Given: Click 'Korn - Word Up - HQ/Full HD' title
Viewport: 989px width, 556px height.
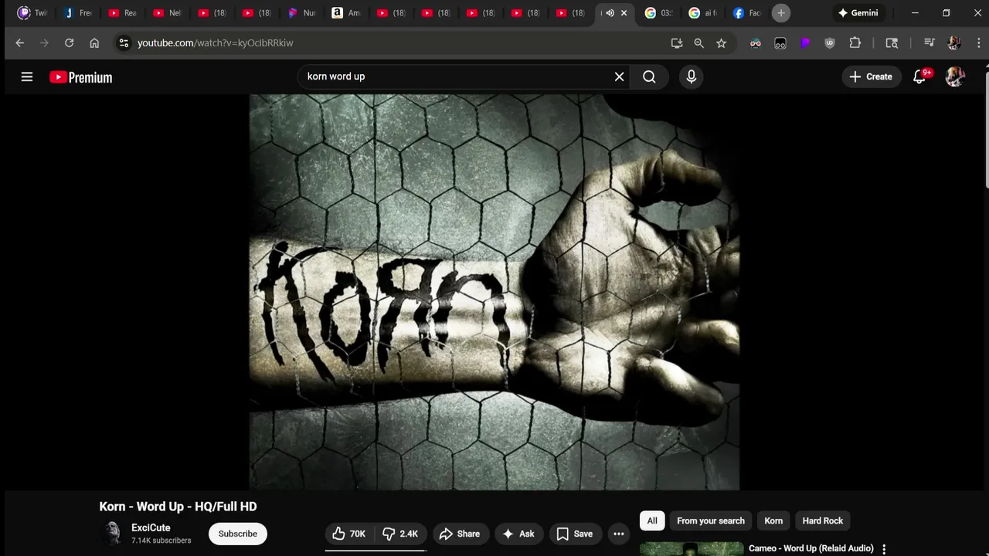Looking at the screenshot, I should (x=178, y=507).
